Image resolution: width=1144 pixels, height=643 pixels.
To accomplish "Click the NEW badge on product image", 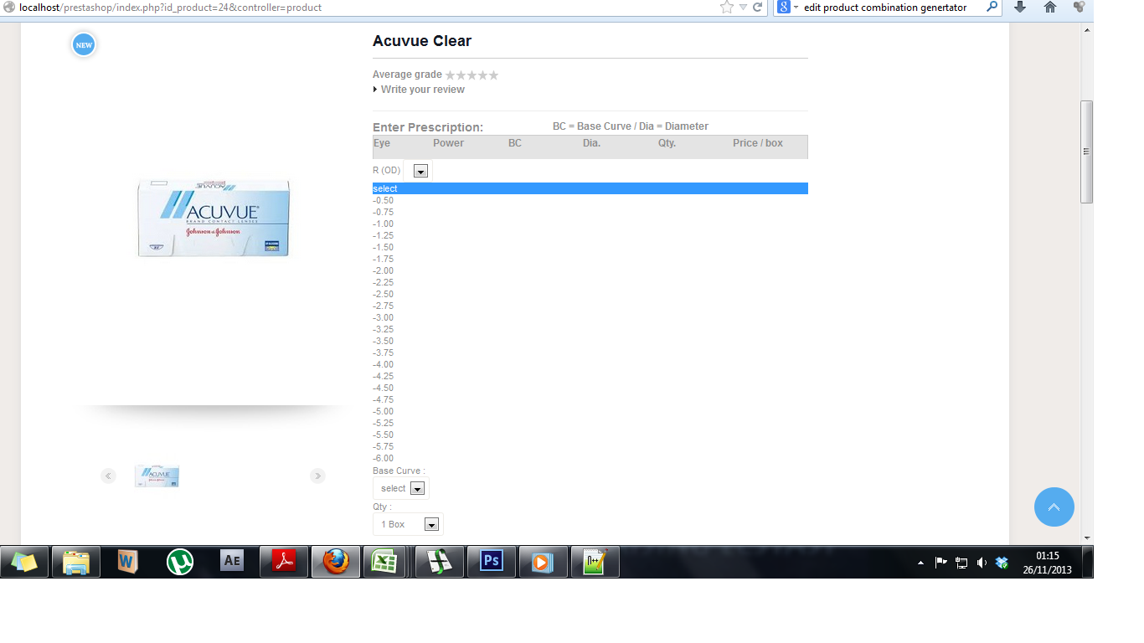I will [84, 45].
